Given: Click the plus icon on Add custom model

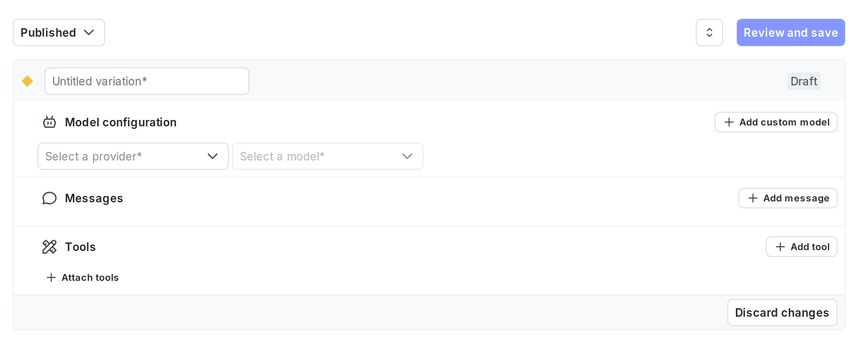Looking at the screenshot, I should click(729, 122).
